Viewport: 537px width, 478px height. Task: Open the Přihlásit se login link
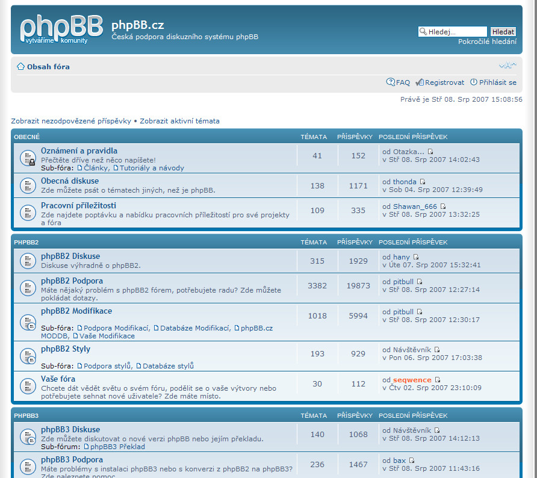tap(498, 82)
